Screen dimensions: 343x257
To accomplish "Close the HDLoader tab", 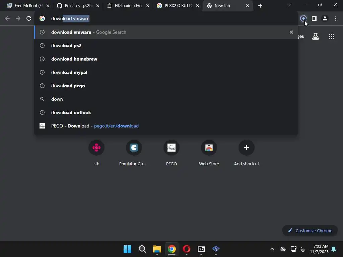I will coord(148,6).
